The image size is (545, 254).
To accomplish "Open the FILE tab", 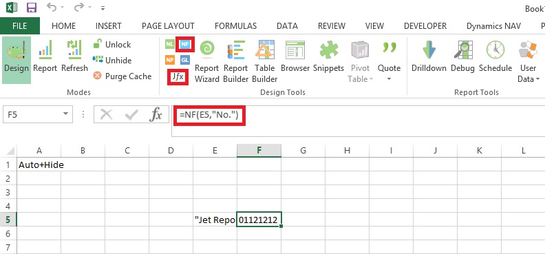I will pos(20,26).
